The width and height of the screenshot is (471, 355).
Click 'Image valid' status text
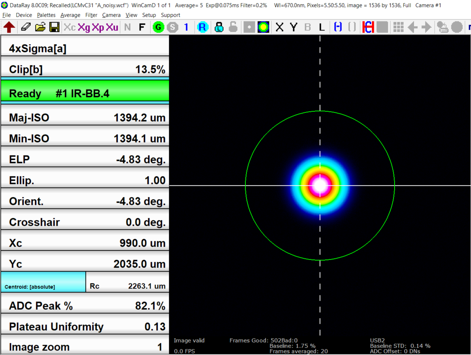click(189, 340)
